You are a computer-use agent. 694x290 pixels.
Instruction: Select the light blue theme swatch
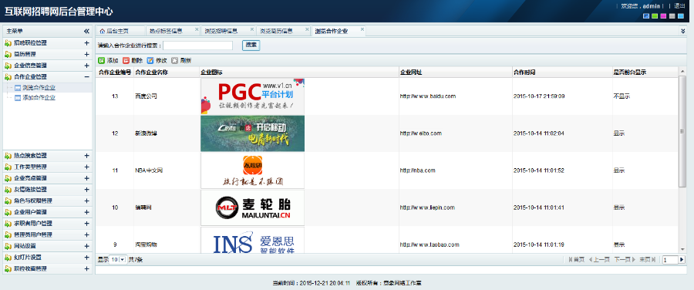681,16
